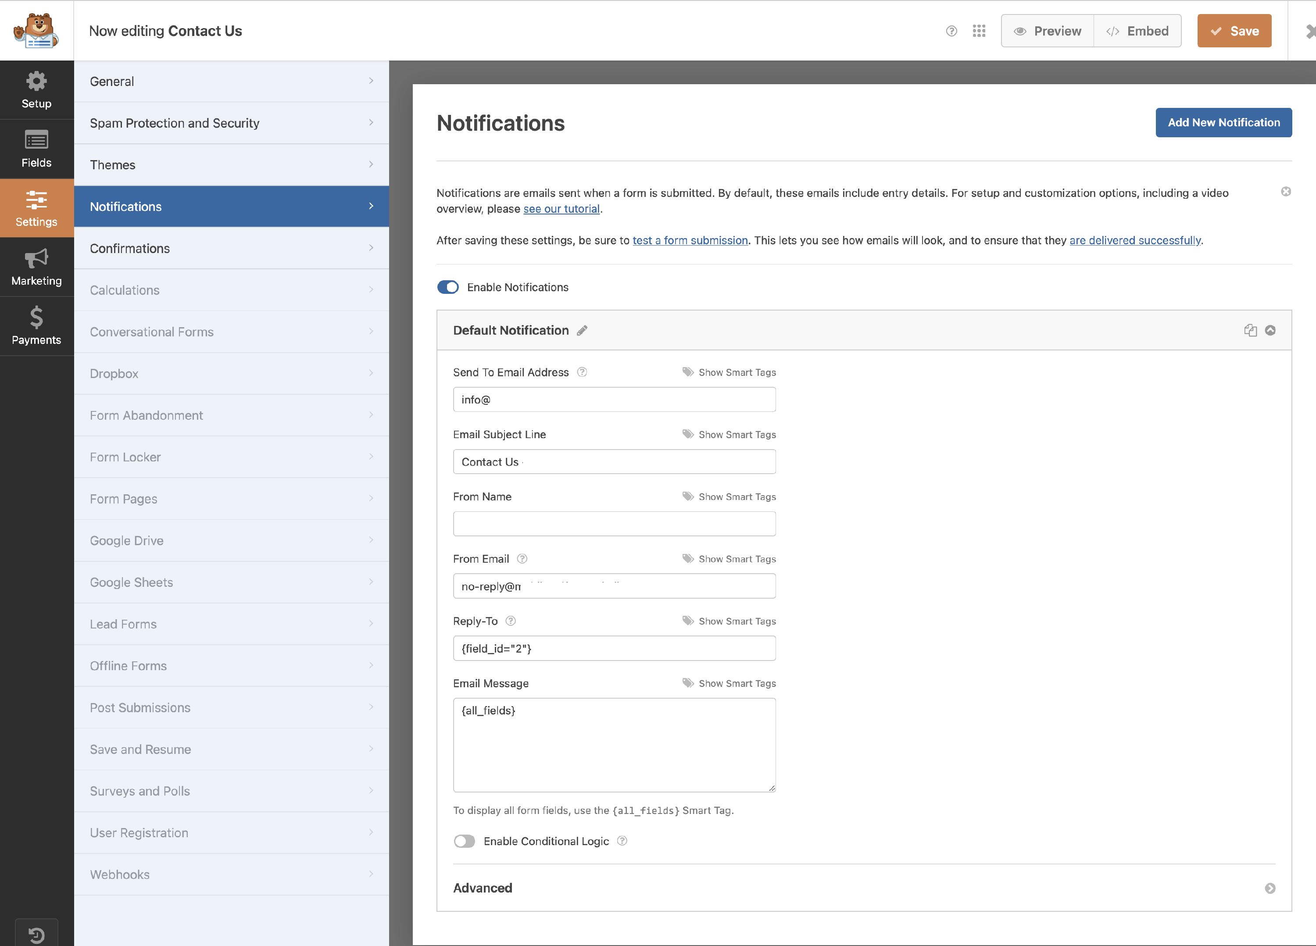Open the Fields panel icon
1316x946 pixels.
tap(36, 149)
